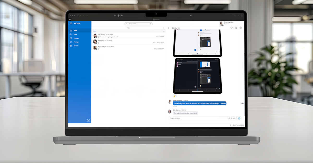
Task: Start a video call with Gita Sharma
Action: (231, 28)
